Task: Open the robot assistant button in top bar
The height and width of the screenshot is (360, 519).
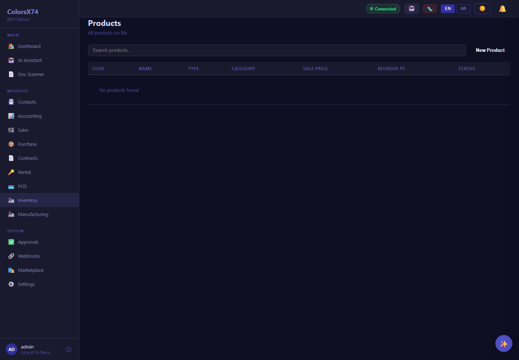Action: click(x=412, y=9)
